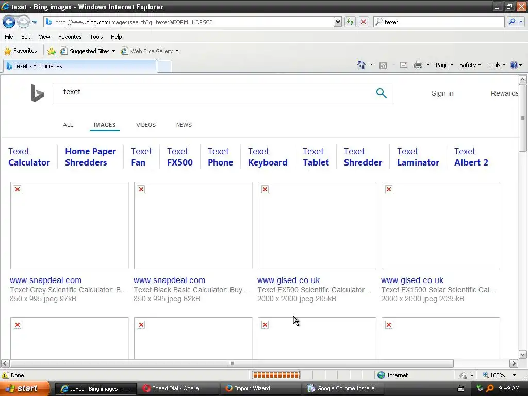
Task: Open the Safety command bar menu
Action: [470, 65]
